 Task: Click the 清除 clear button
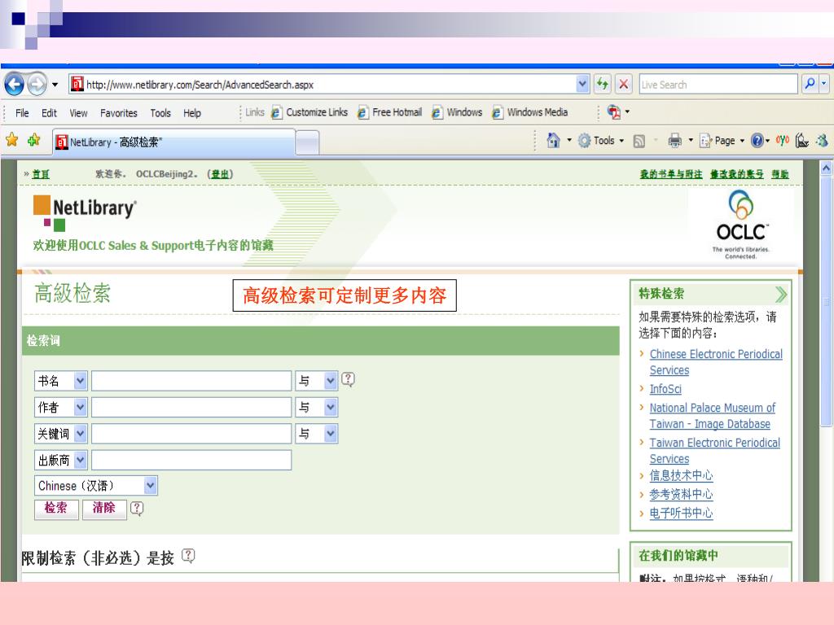104,509
